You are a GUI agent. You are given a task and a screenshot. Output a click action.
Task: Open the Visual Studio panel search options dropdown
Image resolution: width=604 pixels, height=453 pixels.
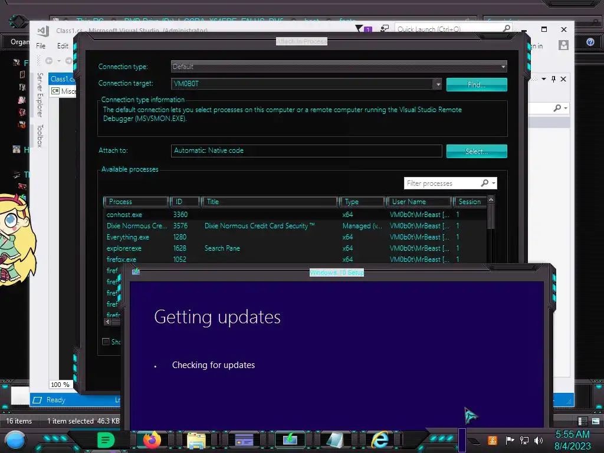point(566,108)
